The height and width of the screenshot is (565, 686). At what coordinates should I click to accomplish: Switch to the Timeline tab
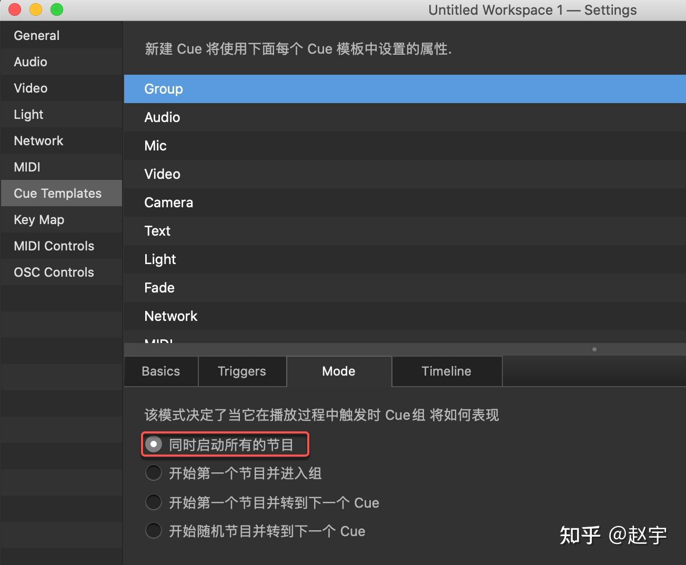pyautogui.click(x=447, y=371)
